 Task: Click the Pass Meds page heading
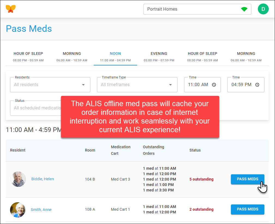pyautogui.click(x=29, y=29)
